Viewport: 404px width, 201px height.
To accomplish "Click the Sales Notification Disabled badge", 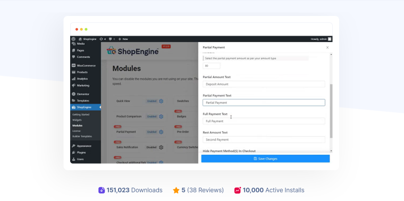I will 151,147.
